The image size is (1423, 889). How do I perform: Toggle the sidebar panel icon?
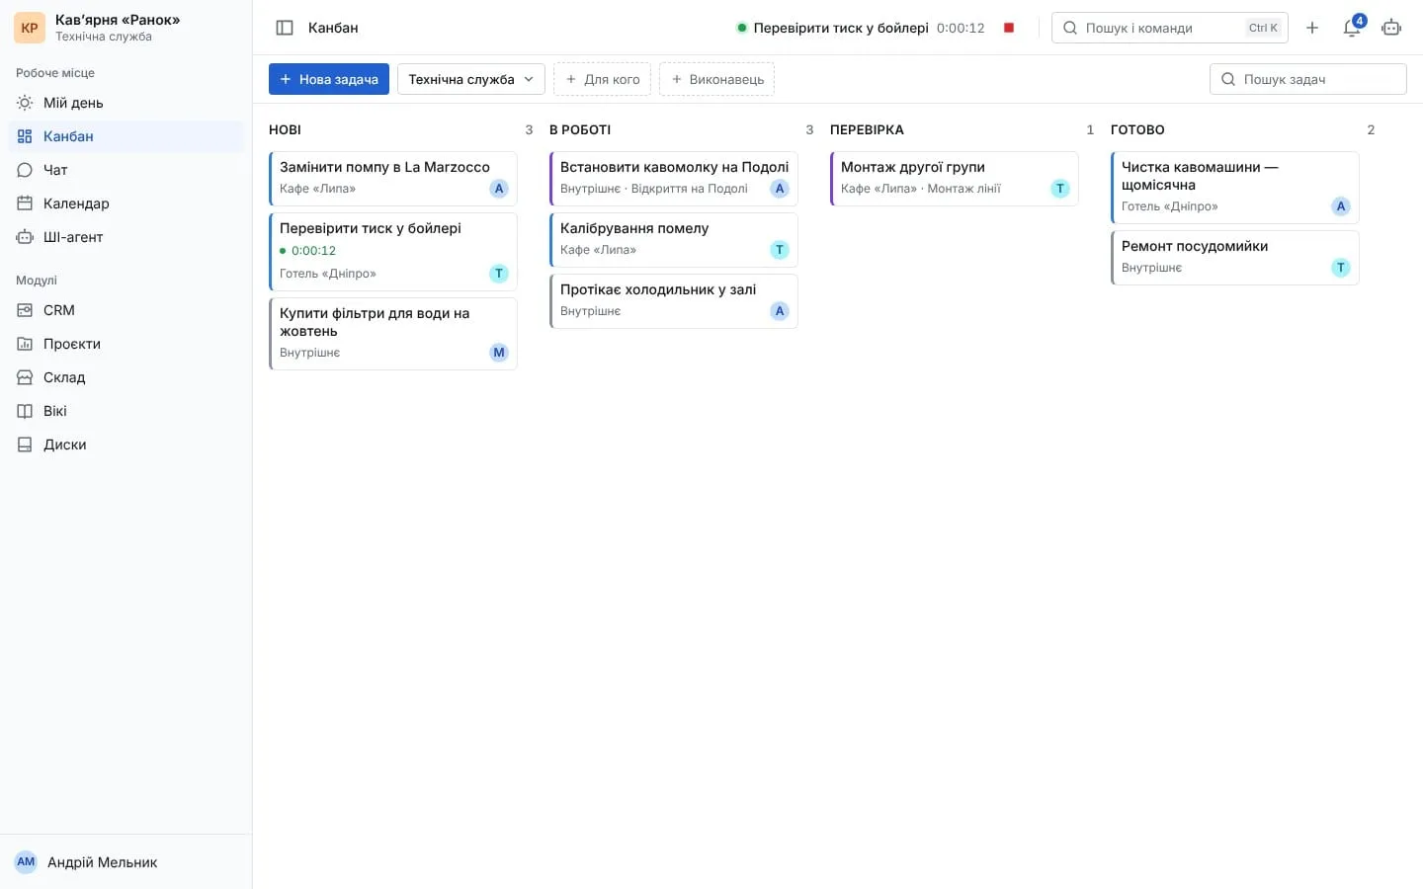tap(285, 28)
